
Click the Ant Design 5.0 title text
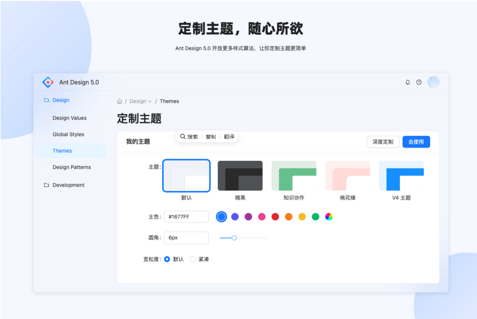tap(79, 82)
